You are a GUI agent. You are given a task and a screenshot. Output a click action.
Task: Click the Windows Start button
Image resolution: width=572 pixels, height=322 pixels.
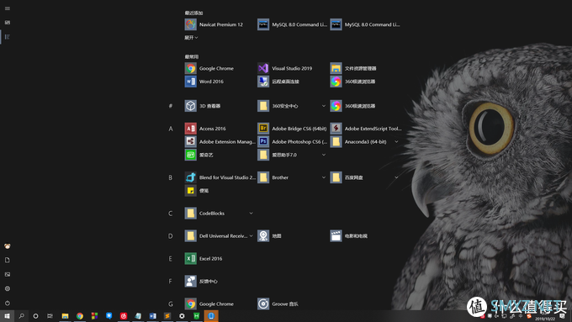(x=7, y=316)
